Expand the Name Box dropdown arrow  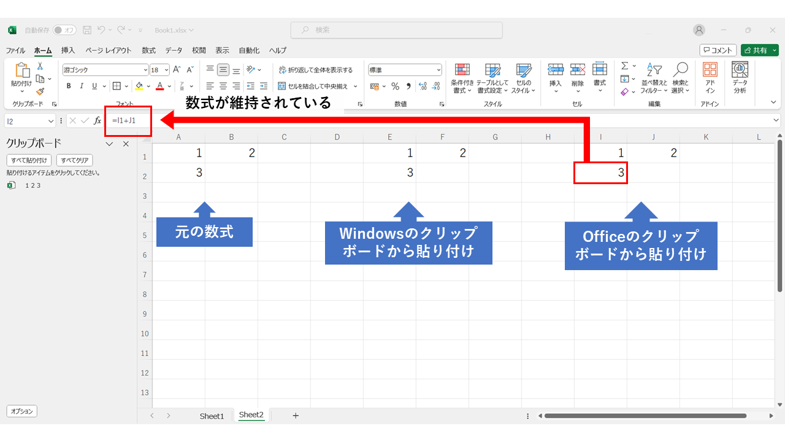pos(50,121)
